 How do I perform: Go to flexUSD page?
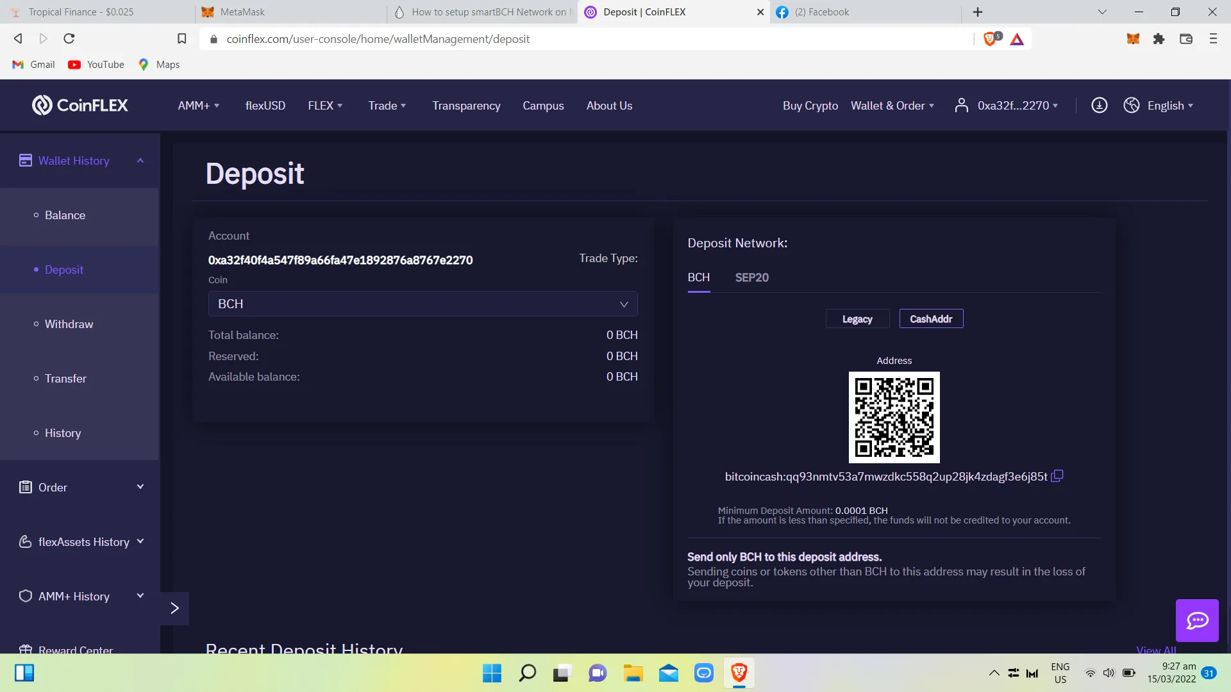[265, 106]
